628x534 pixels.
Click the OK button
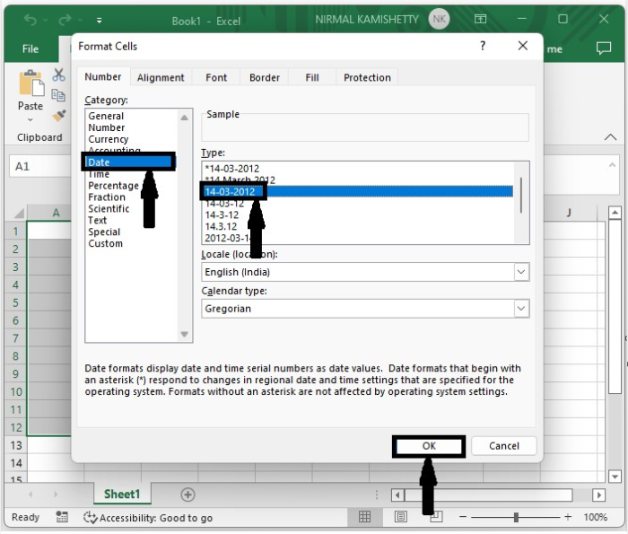pyautogui.click(x=429, y=446)
